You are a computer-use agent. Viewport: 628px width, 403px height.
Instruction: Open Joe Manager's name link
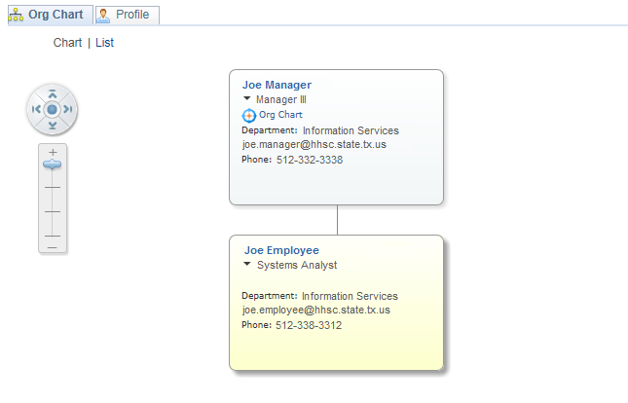pos(277,85)
